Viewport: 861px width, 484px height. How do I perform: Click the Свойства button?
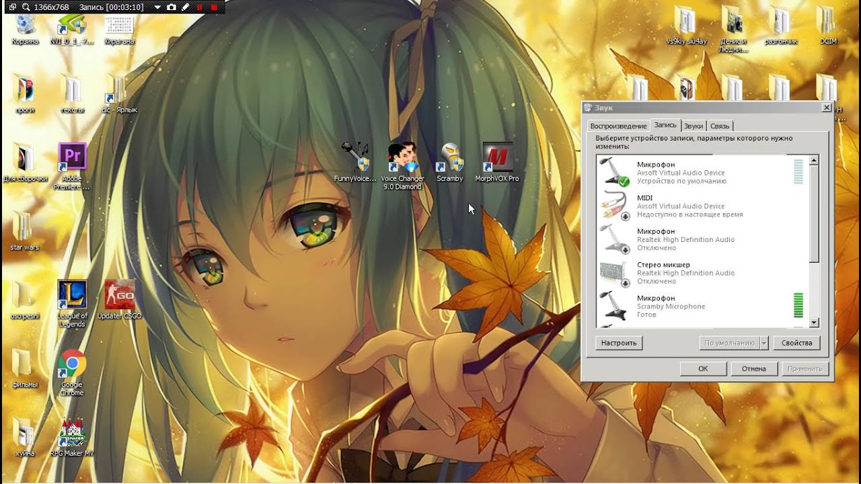pos(797,343)
